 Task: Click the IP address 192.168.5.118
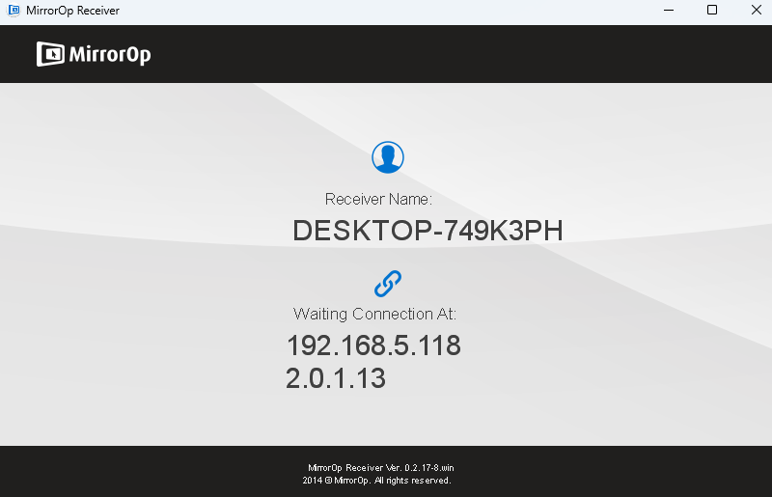(373, 345)
